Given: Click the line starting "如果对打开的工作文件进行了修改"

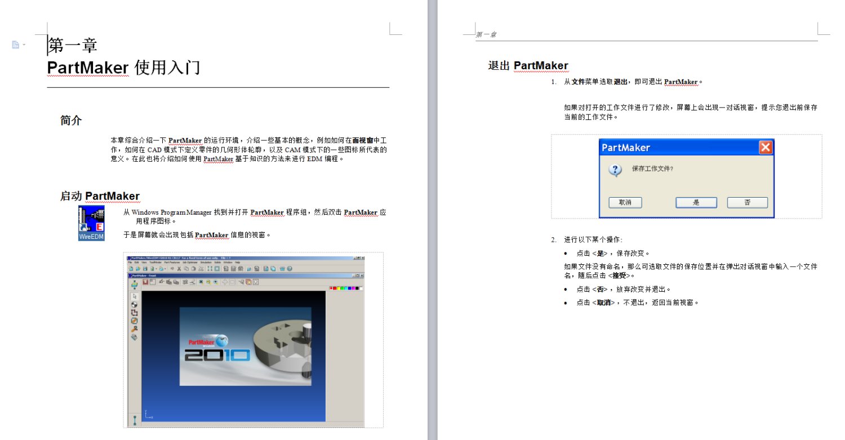Looking at the screenshot, I should point(691,107).
